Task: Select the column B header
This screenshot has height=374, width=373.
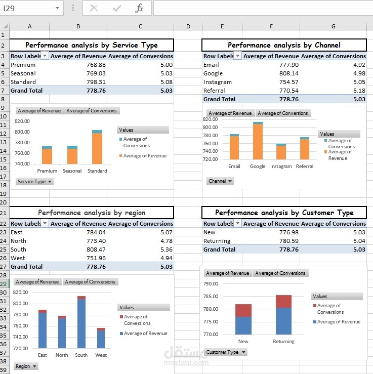Action: [x=78, y=26]
